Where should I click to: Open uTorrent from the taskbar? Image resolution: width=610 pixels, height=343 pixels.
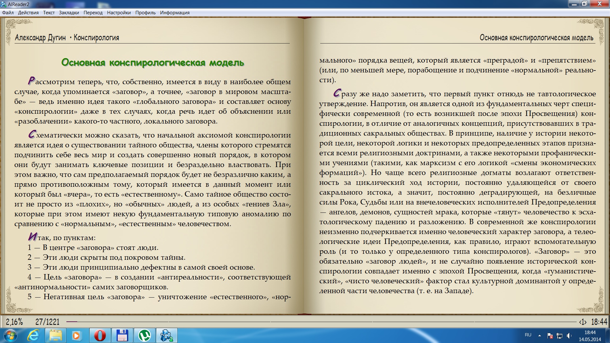145,335
